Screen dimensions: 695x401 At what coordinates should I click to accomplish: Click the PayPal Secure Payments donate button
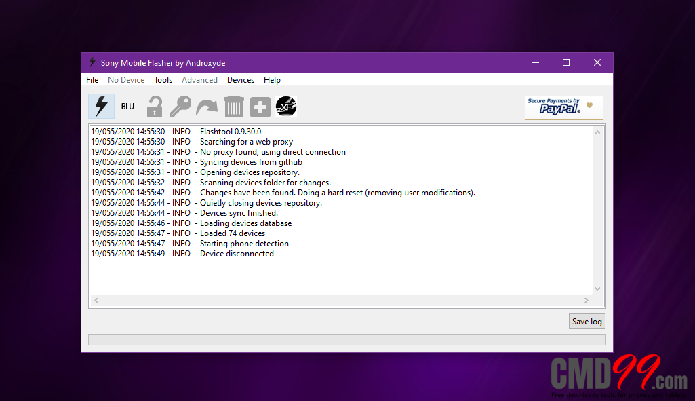[564, 107]
